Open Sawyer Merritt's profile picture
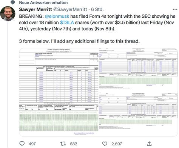179x148 pixels. tap(8, 14)
